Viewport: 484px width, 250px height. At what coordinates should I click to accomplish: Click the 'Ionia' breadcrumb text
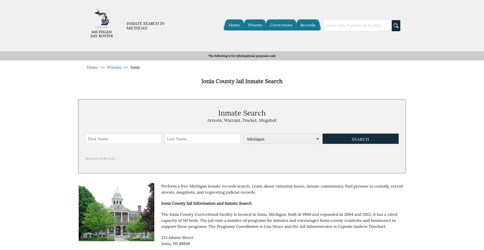[x=135, y=67]
